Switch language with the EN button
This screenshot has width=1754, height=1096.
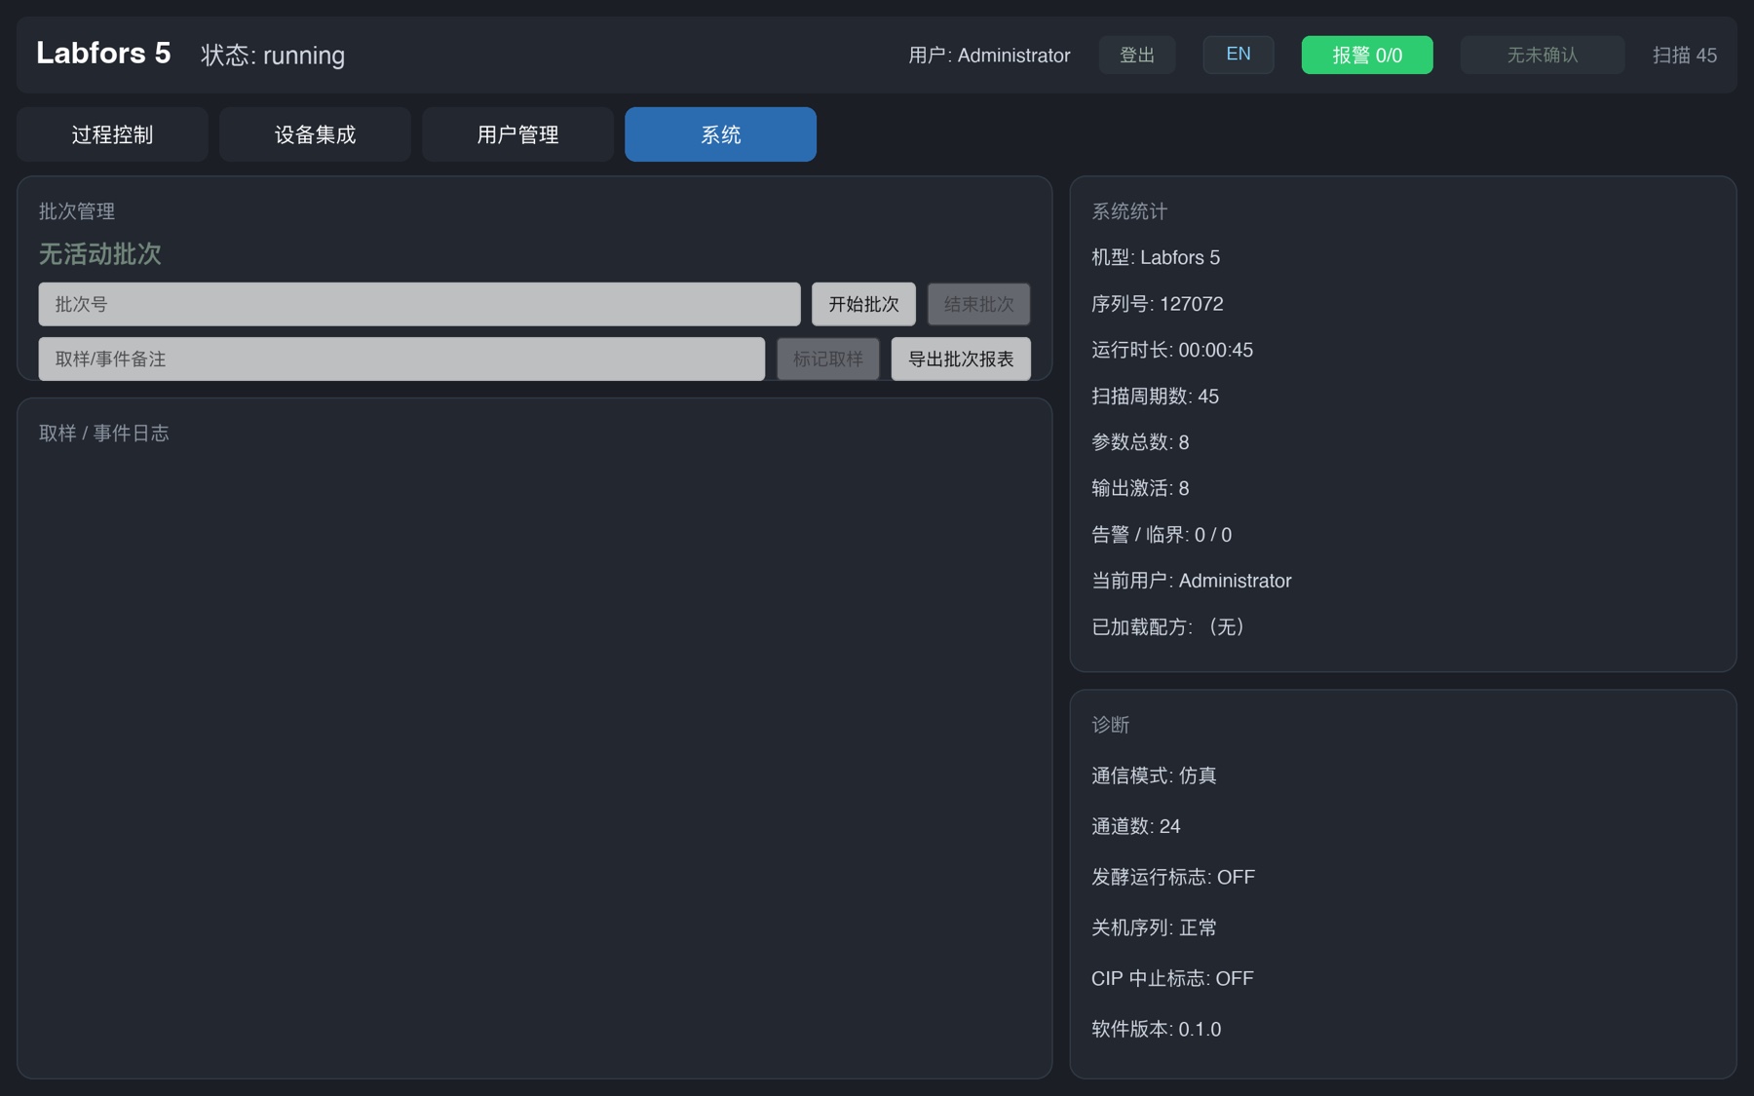click(x=1239, y=55)
